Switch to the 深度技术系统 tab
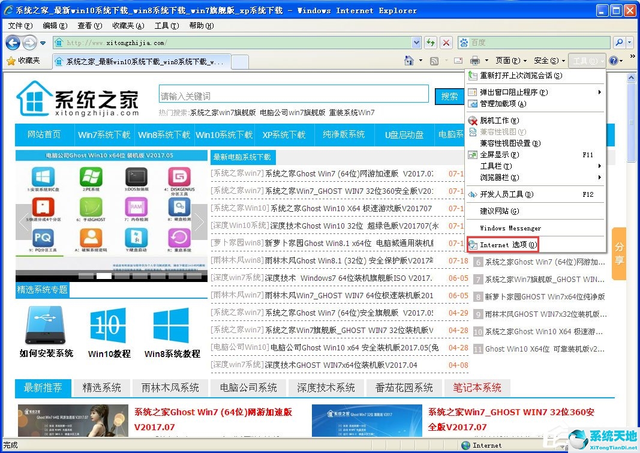This screenshot has width=640, height=453. click(x=326, y=388)
